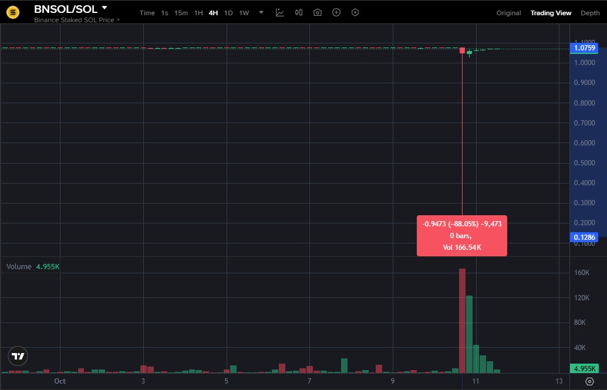Click the BNSOL coin logo icon
The height and width of the screenshot is (390, 607).
pos(12,12)
